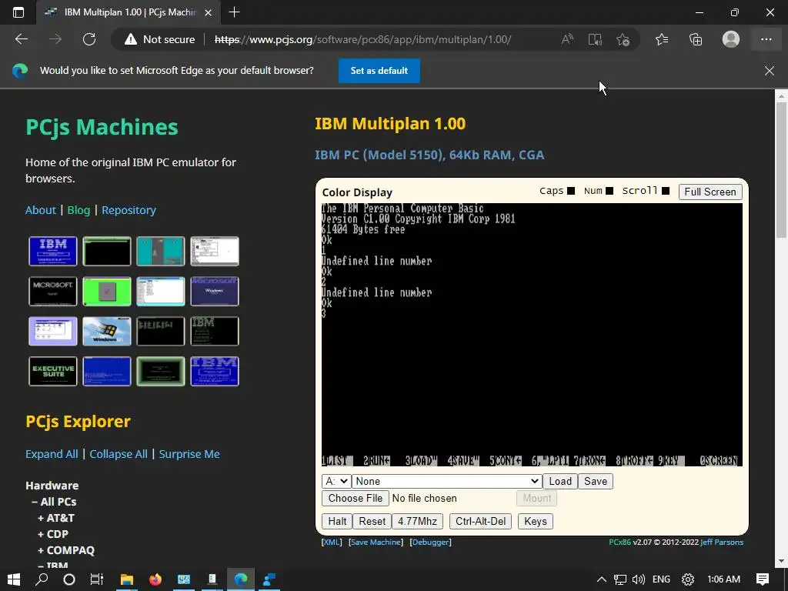Open File Explorer from the taskbar
The width and height of the screenshot is (788, 591).
pos(127,579)
